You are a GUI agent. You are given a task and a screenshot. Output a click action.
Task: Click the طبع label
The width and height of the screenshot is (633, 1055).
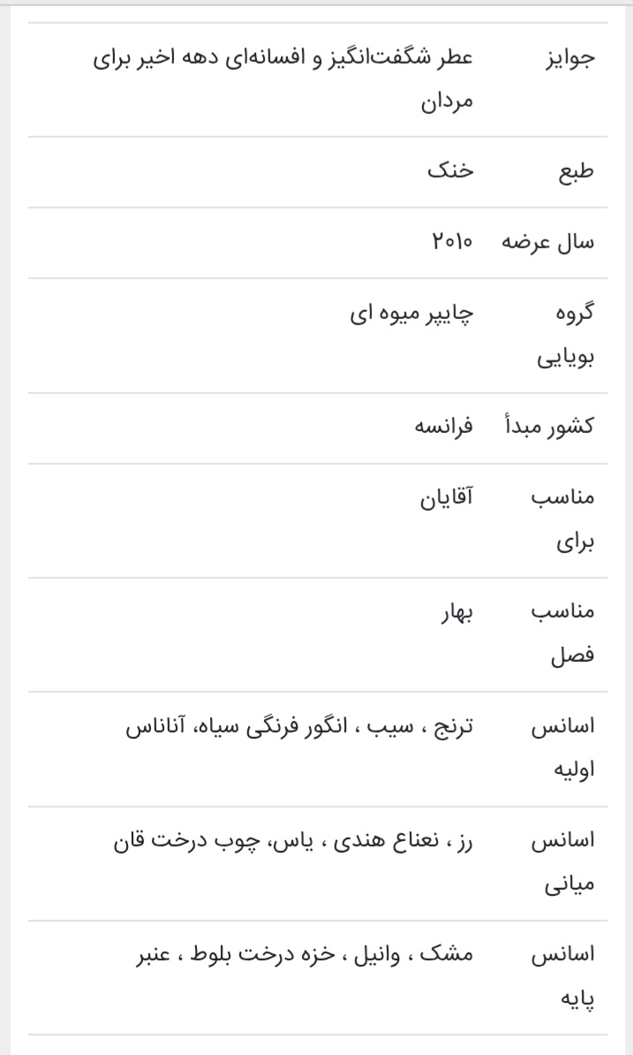[x=575, y=172]
